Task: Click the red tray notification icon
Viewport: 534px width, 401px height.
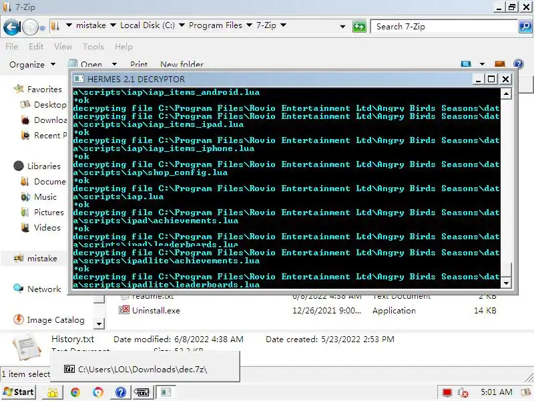Action: (x=447, y=393)
